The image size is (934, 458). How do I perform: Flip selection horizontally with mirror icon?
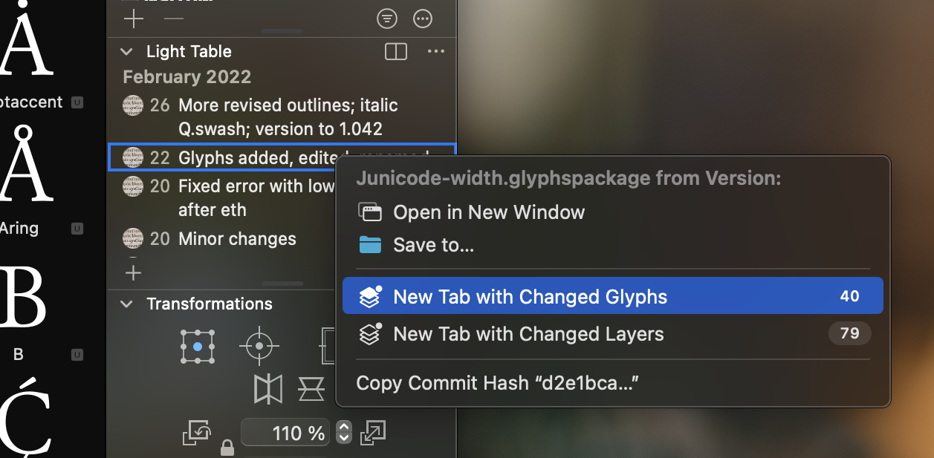[x=268, y=388]
